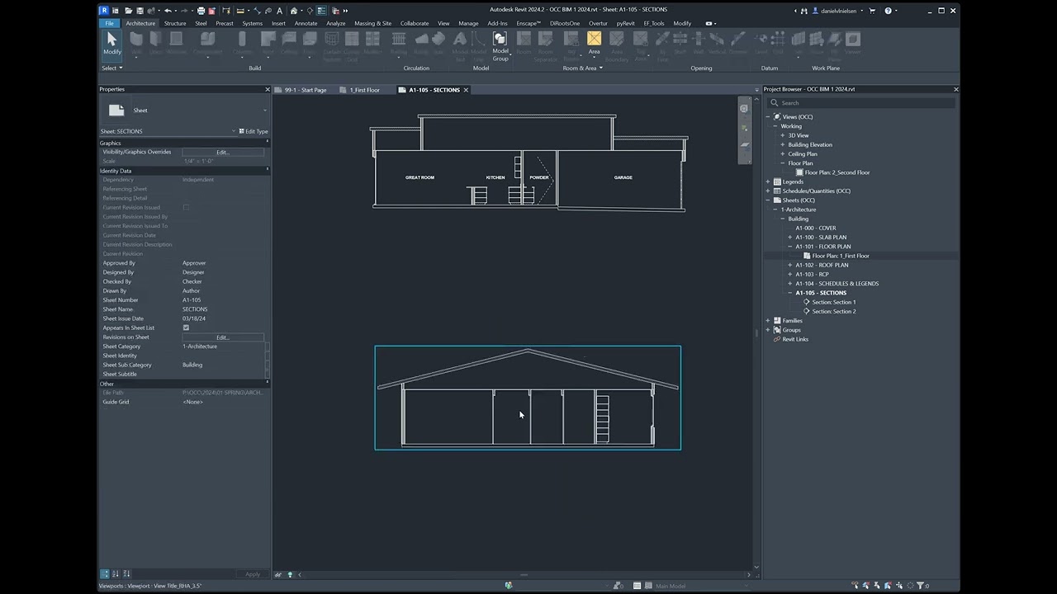Click the Sheet Issue Date 03/18/24 field
The width and height of the screenshot is (1057, 594).
(x=223, y=318)
